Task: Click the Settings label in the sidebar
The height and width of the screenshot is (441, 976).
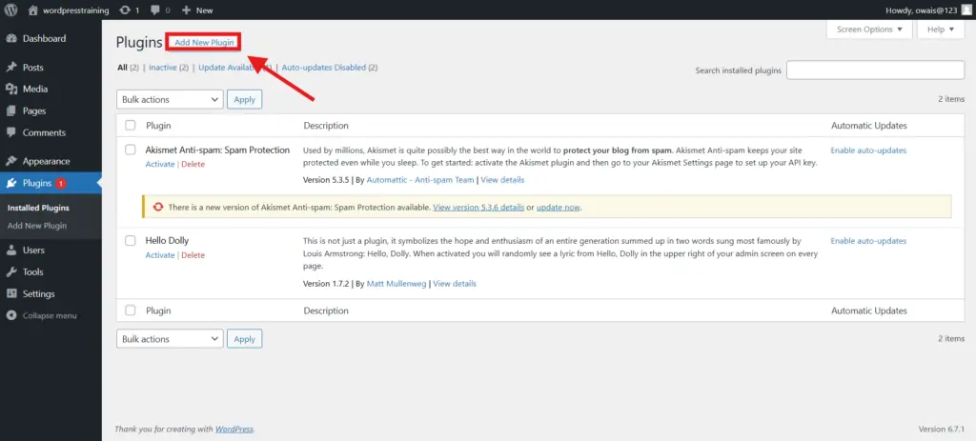Action: tap(38, 293)
